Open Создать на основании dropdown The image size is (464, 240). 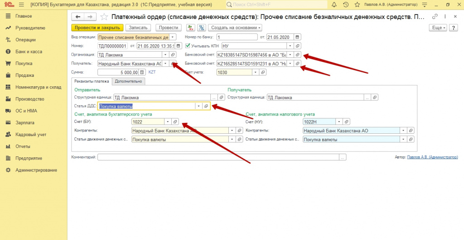[x=236, y=28]
